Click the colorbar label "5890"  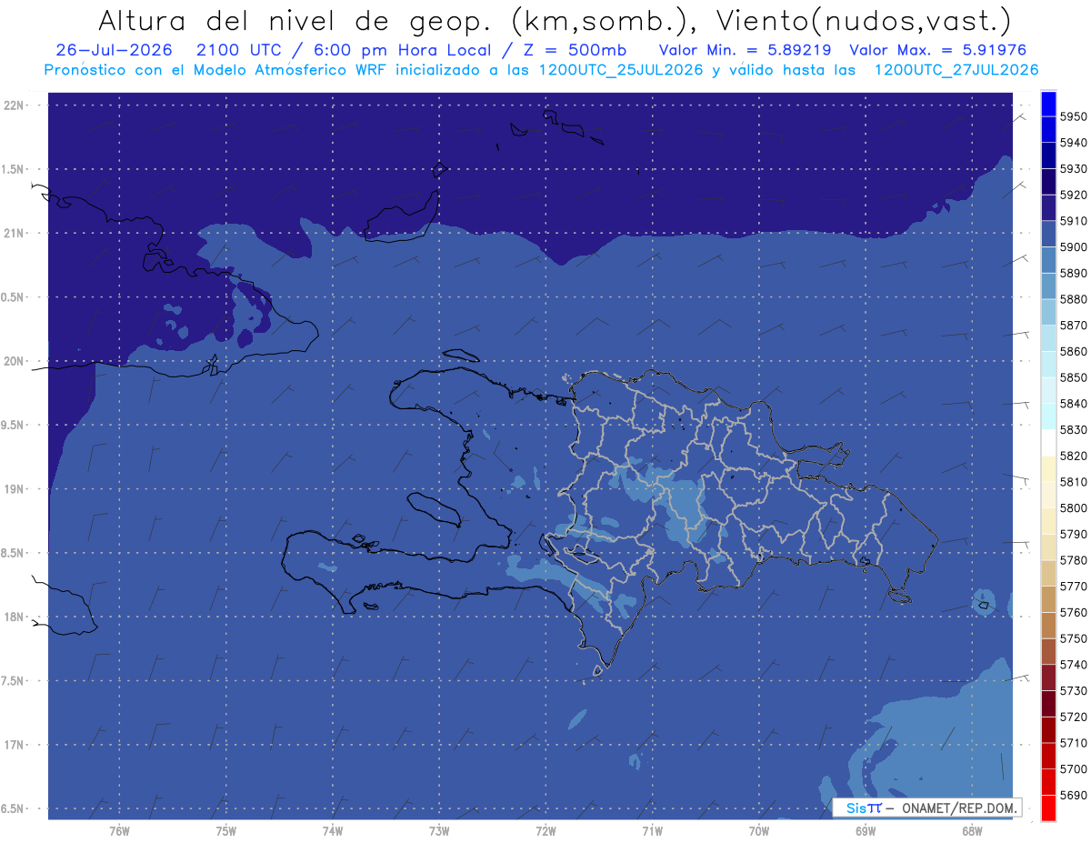pos(1073,273)
